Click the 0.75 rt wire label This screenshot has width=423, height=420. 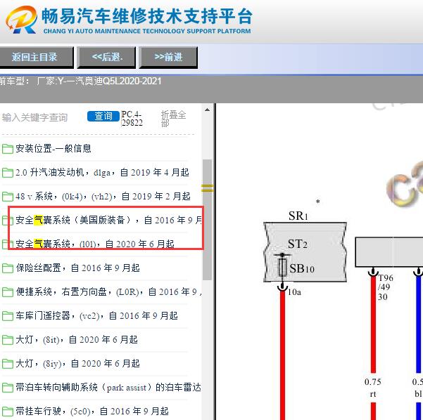click(373, 388)
